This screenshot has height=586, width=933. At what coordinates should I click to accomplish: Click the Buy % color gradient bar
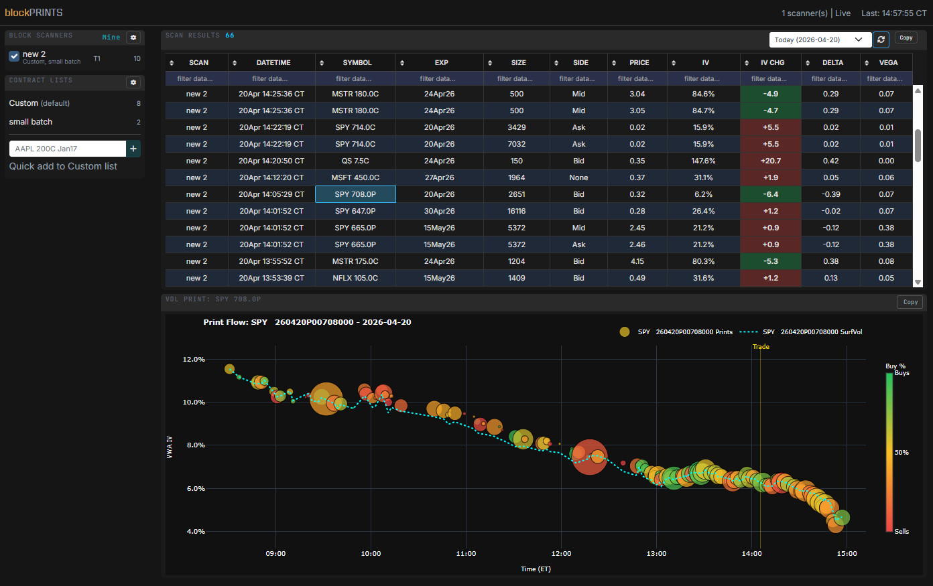pyautogui.click(x=889, y=452)
